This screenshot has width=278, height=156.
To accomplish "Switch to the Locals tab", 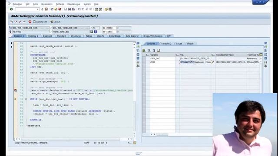I will coord(179,43).
